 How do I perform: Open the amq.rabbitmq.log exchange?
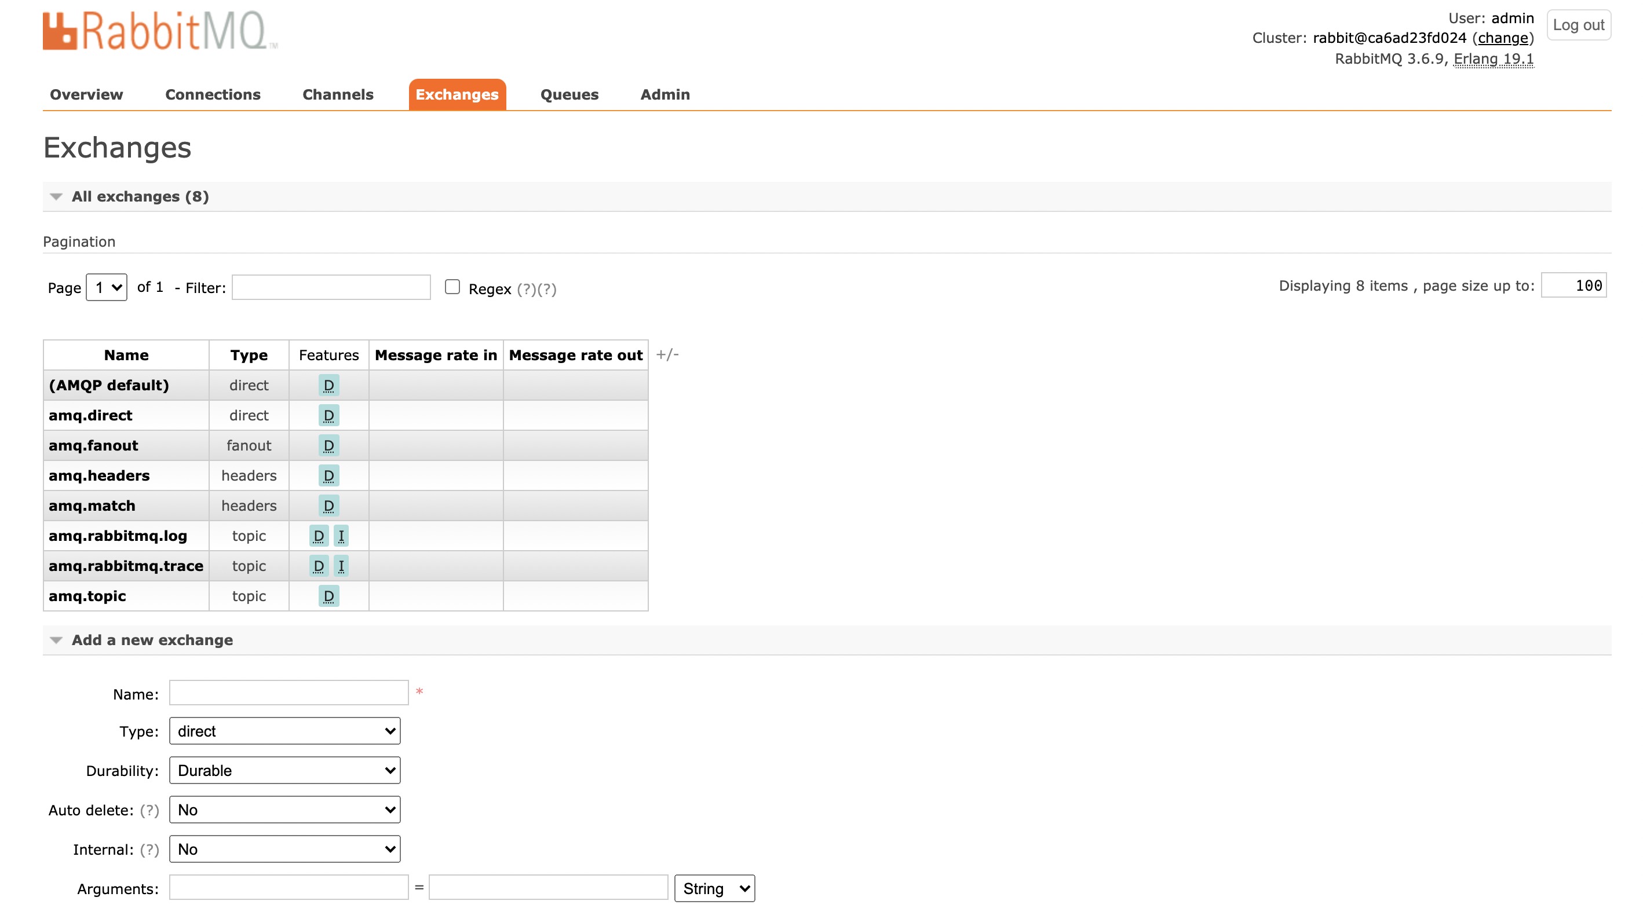click(x=118, y=536)
